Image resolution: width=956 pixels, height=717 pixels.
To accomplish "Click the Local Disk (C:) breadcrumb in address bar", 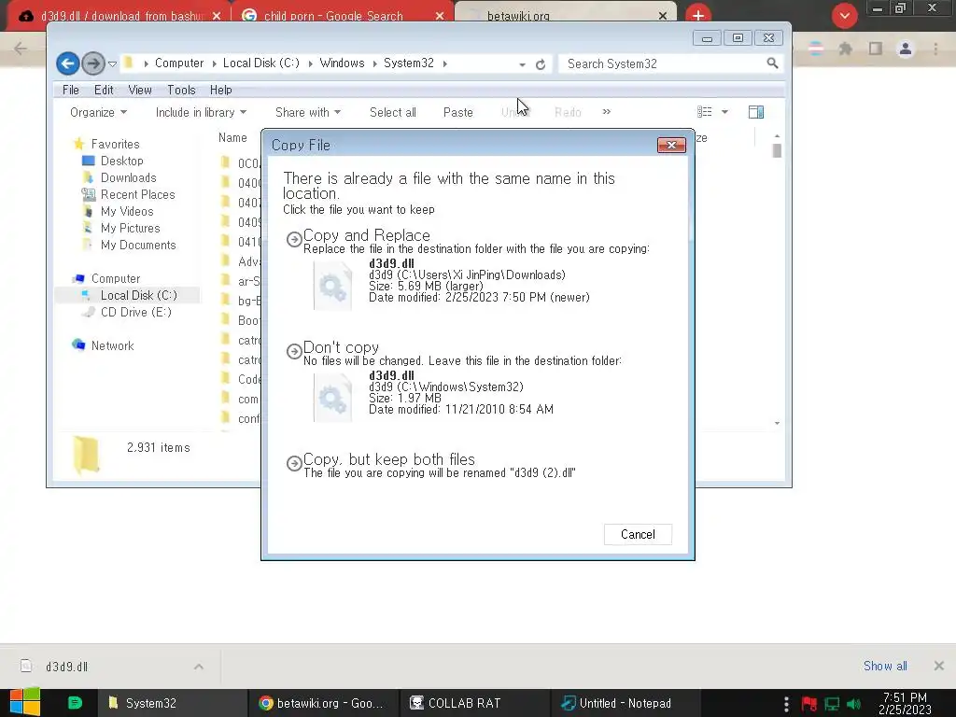I will coord(261,63).
